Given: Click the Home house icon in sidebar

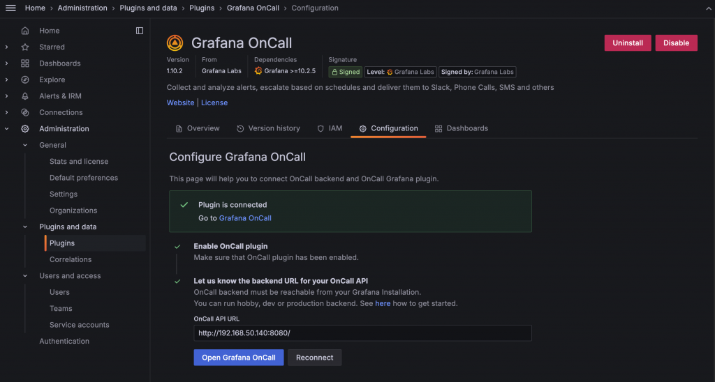Looking at the screenshot, I should 25,31.
